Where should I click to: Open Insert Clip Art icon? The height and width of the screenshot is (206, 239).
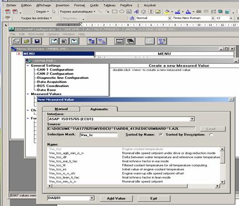coord(151,12)
